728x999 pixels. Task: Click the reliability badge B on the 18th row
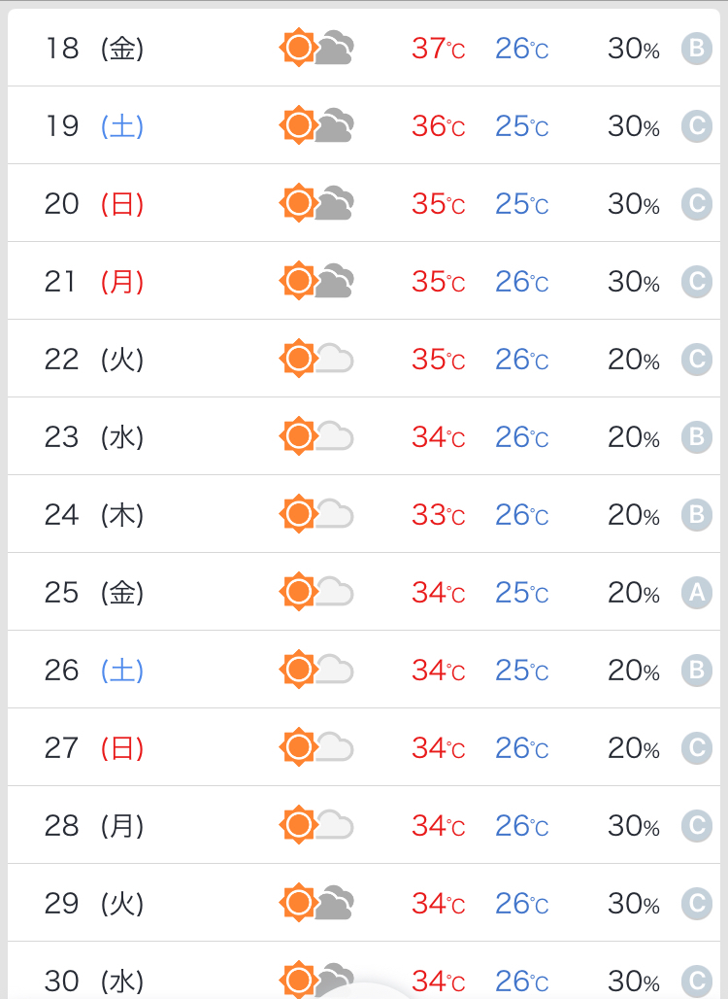pyautogui.click(x=696, y=49)
